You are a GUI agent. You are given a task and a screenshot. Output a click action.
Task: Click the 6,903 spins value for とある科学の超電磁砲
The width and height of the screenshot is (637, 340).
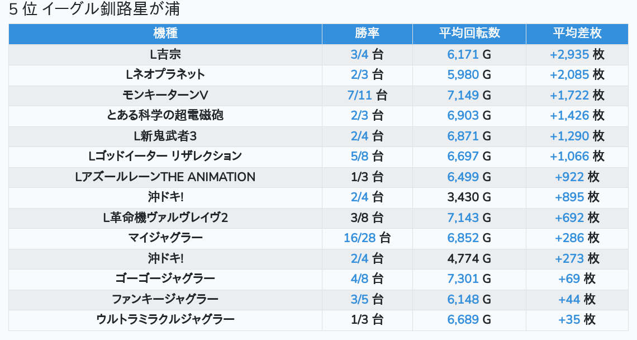pyautogui.click(x=463, y=115)
